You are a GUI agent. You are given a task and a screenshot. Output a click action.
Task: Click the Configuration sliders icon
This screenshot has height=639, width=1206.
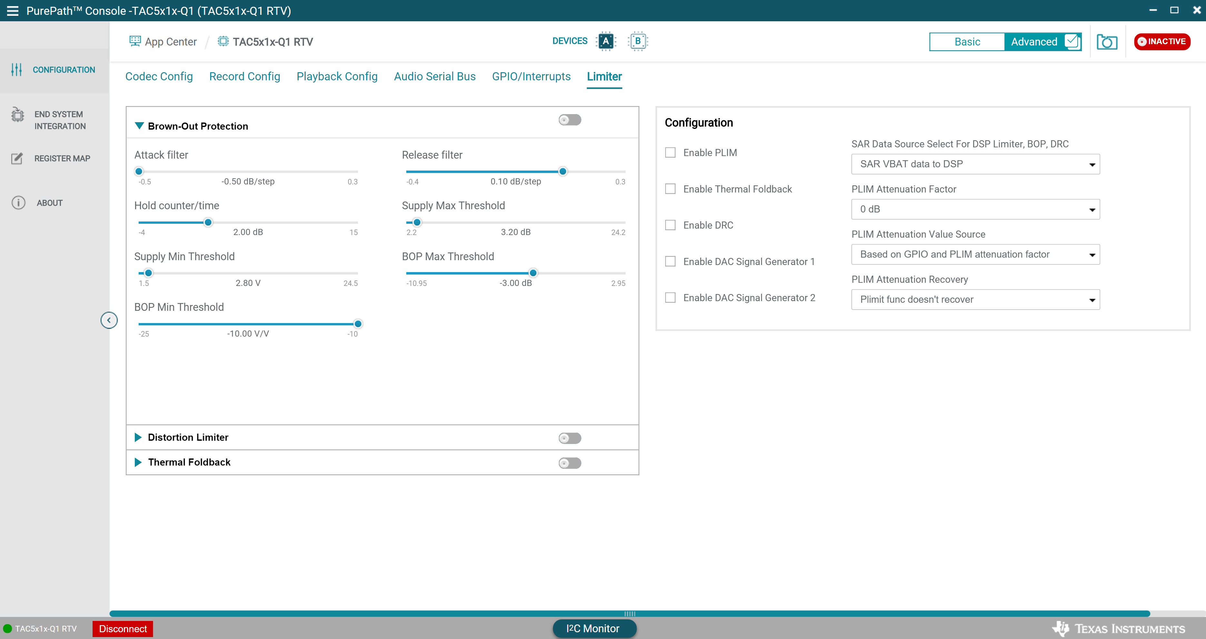16,70
